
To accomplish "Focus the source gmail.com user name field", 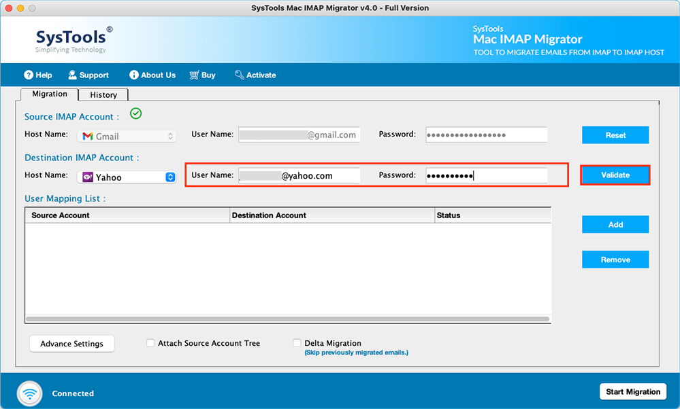I will click(x=299, y=135).
